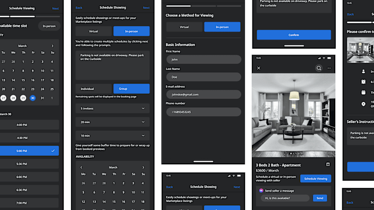Select March 31 in Schedule Viewing calendar
374x210 pixels.
click(x=42, y=98)
